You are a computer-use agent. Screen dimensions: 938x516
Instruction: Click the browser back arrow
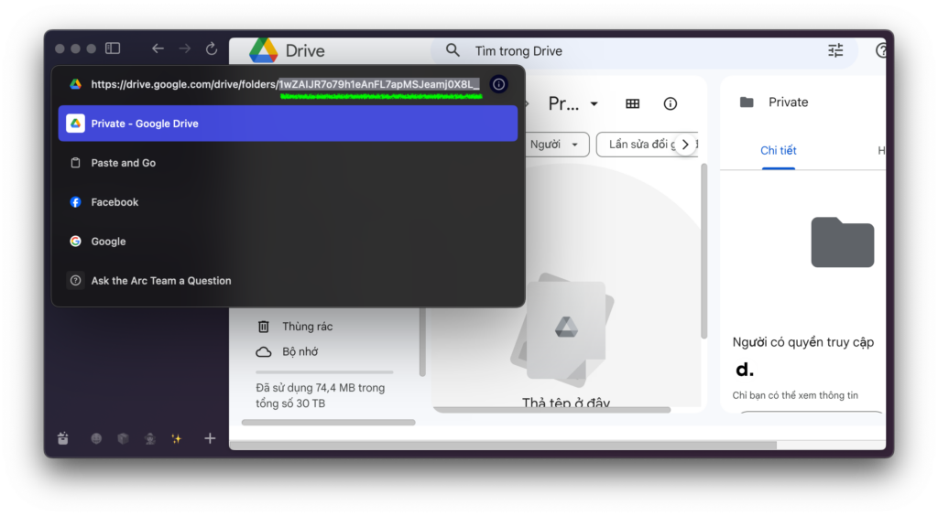pos(158,48)
